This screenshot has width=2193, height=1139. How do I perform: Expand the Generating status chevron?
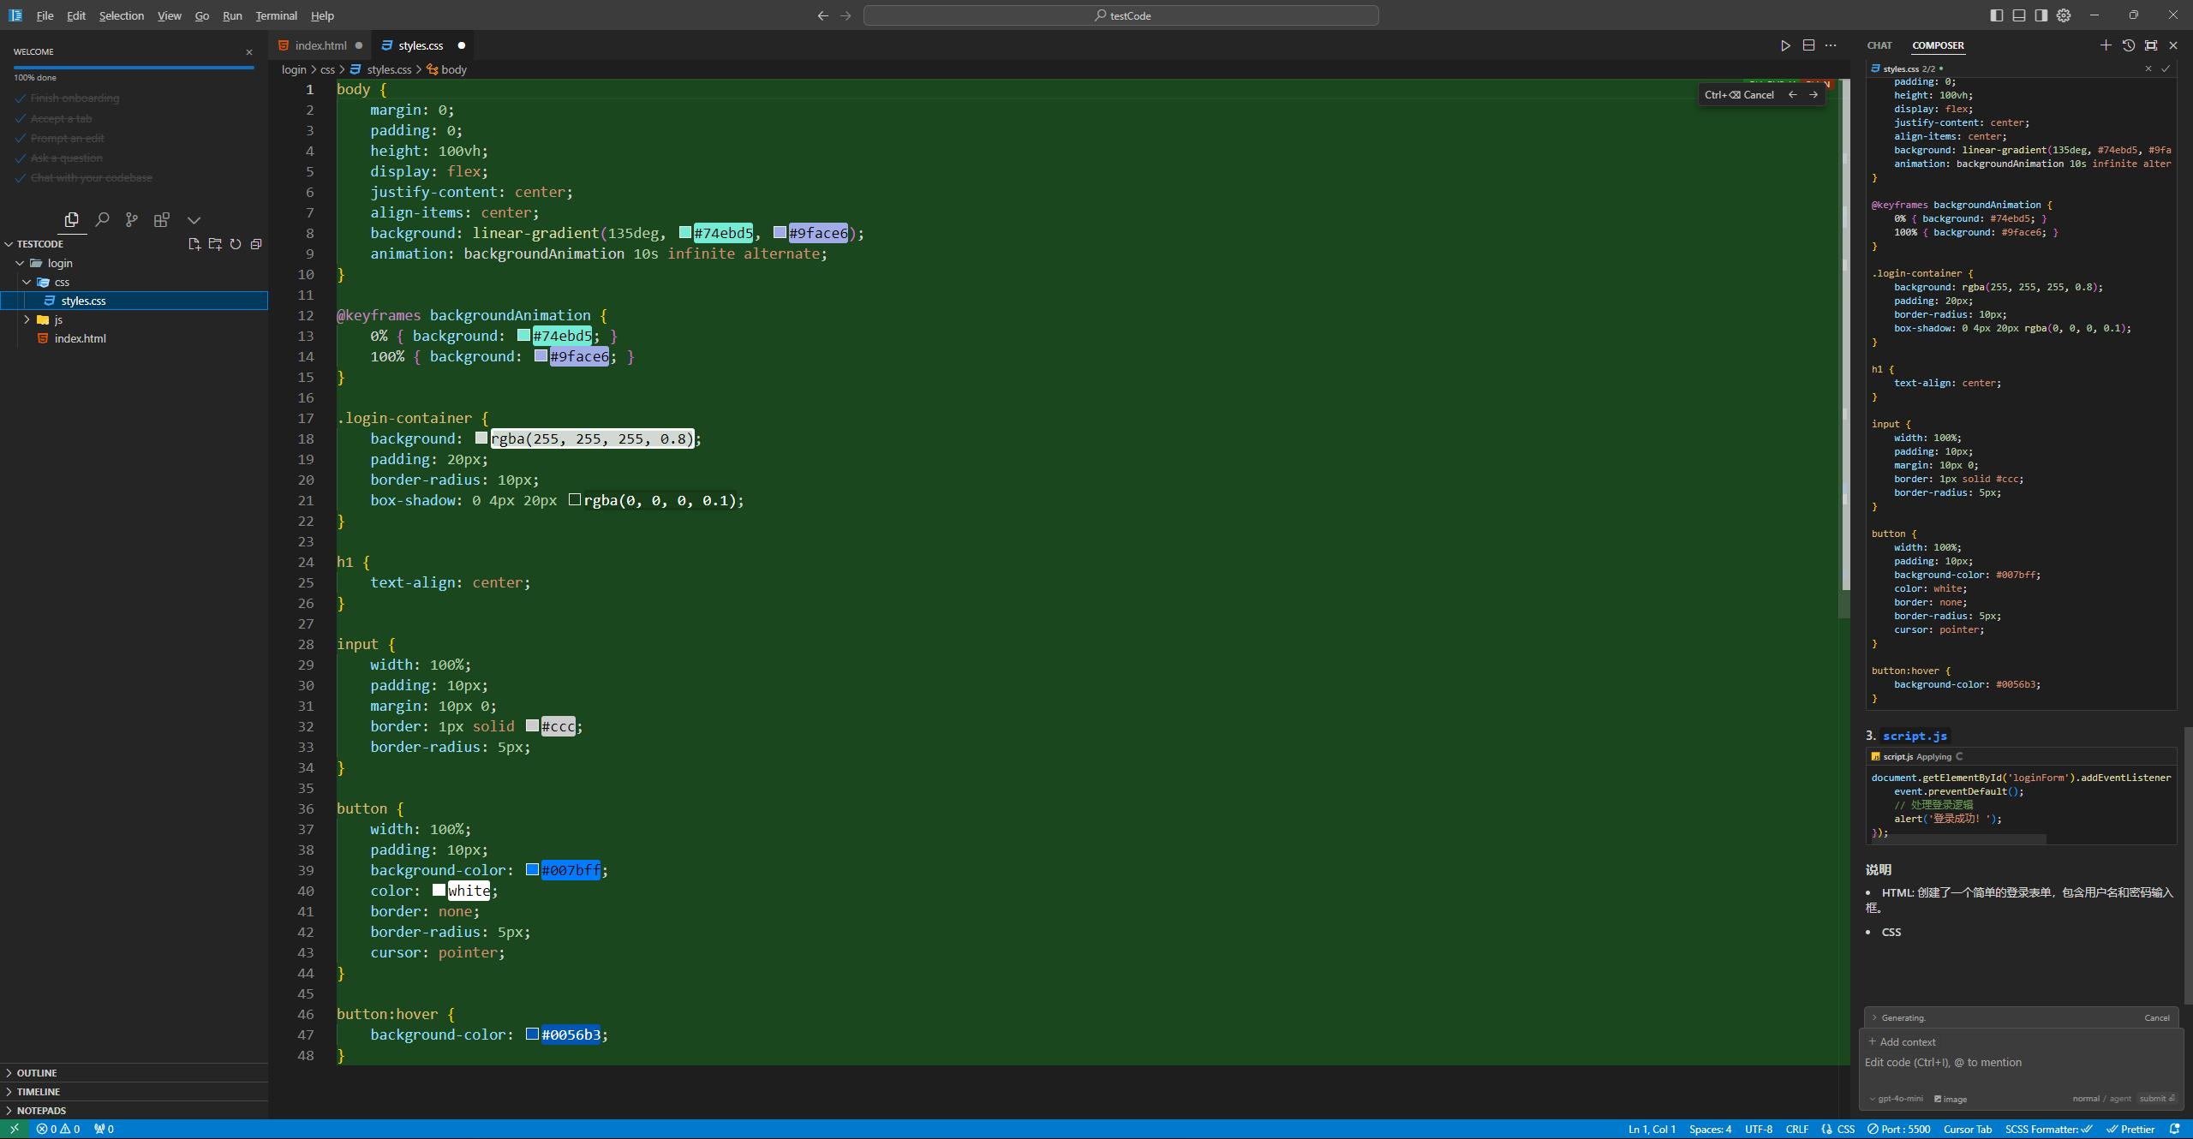pyautogui.click(x=1874, y=1017)
